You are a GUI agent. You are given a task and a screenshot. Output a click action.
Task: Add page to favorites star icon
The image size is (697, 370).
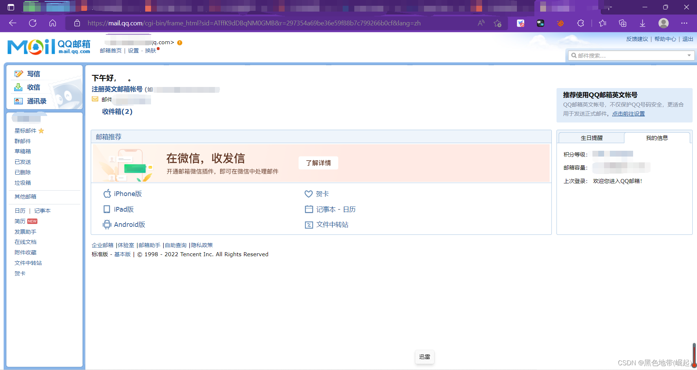pos(498,23)
